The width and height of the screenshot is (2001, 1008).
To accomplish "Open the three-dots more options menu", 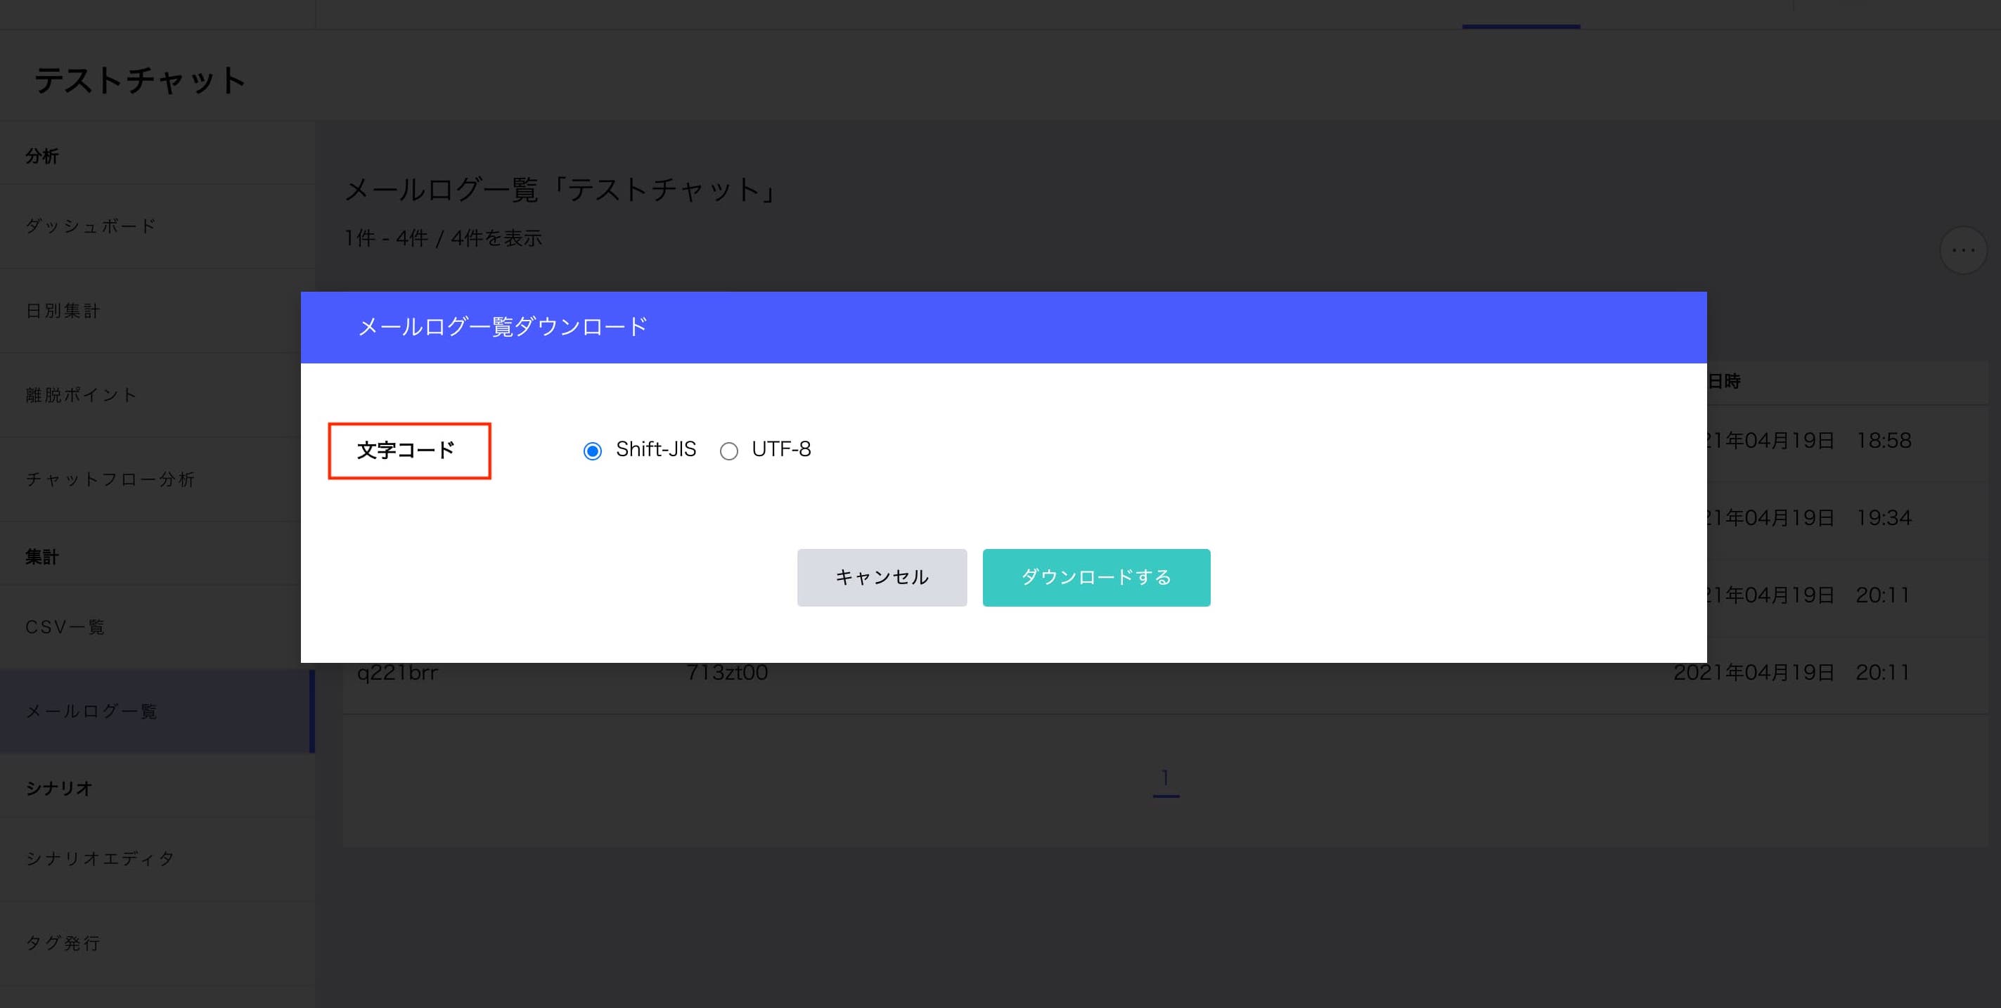I will 1963,250.
